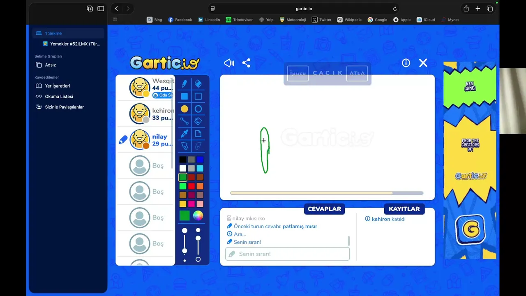526x296 pixels.
Task: Click the ATLA skip button
Action: (357, 73)
